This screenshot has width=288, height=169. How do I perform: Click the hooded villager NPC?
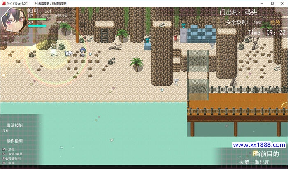coord(54,43)
